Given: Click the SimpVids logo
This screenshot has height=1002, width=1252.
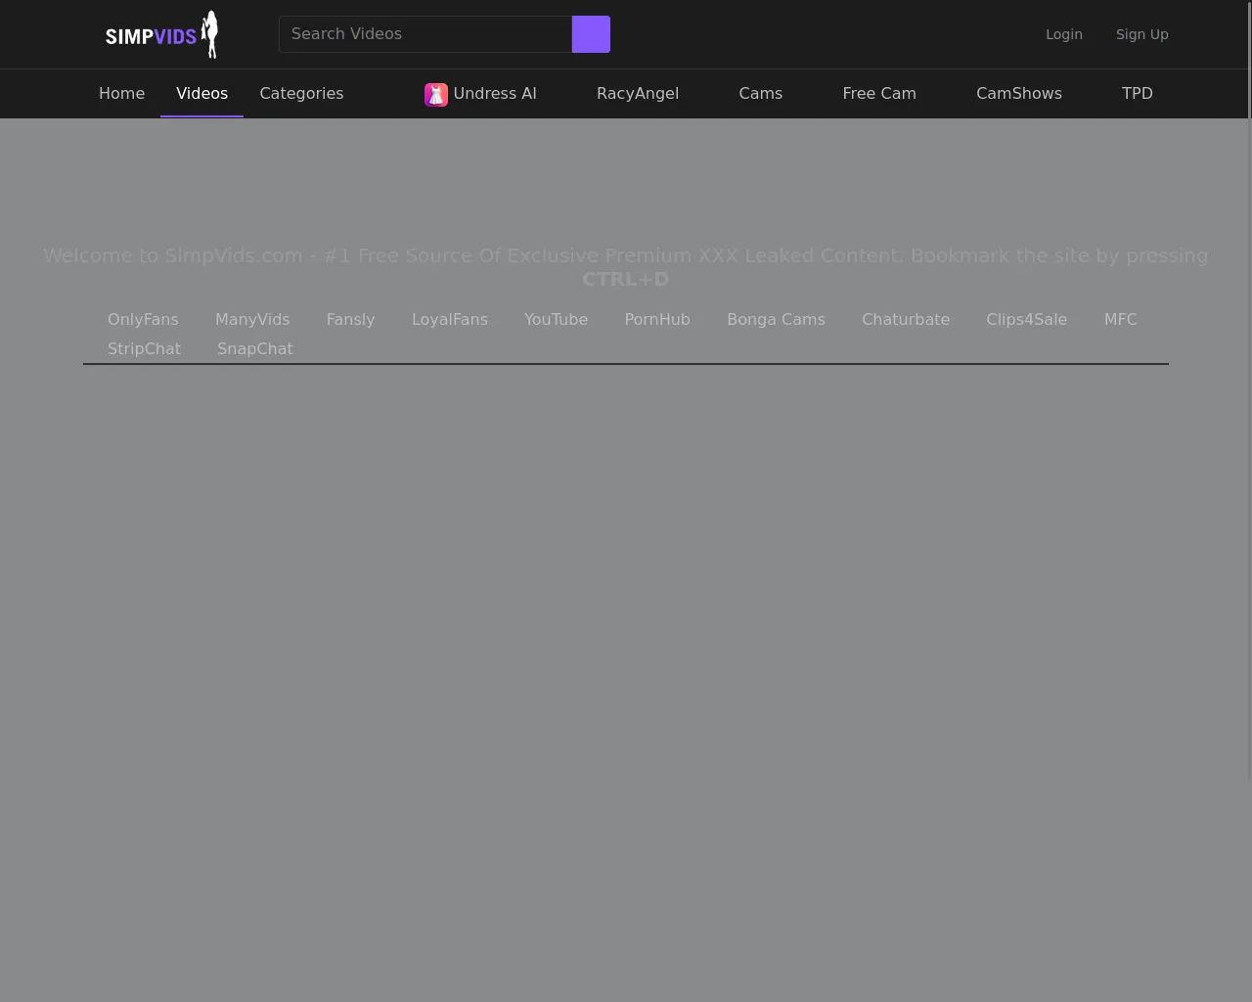Looking at the screenshot, I should coord(161,35).
